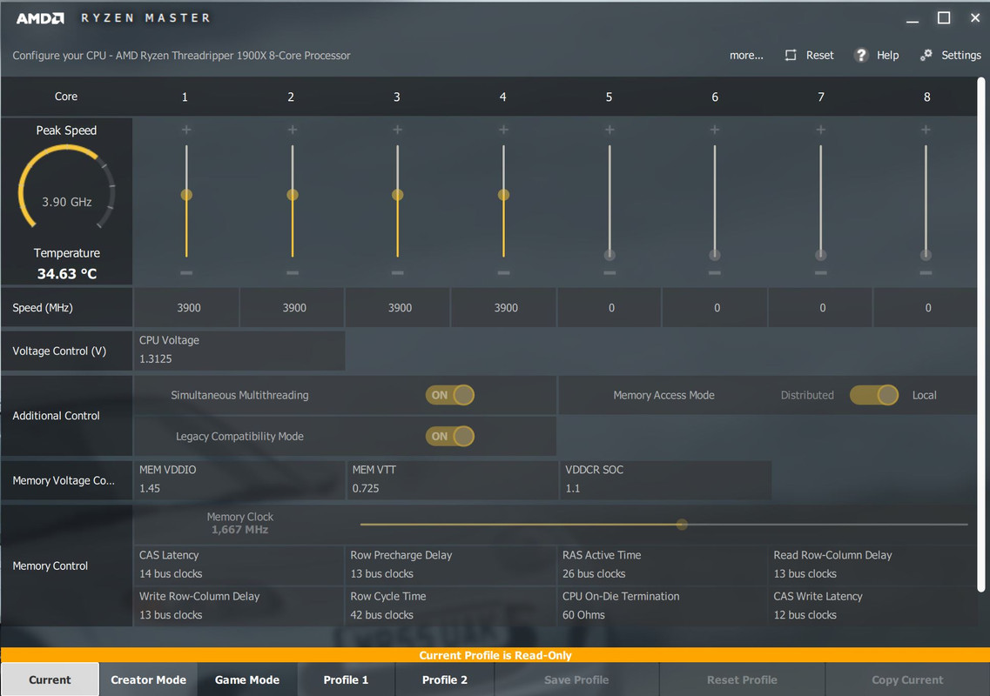Click minus icon below Core 5 slider
The image size is (990, 696).
coord(609,272)
